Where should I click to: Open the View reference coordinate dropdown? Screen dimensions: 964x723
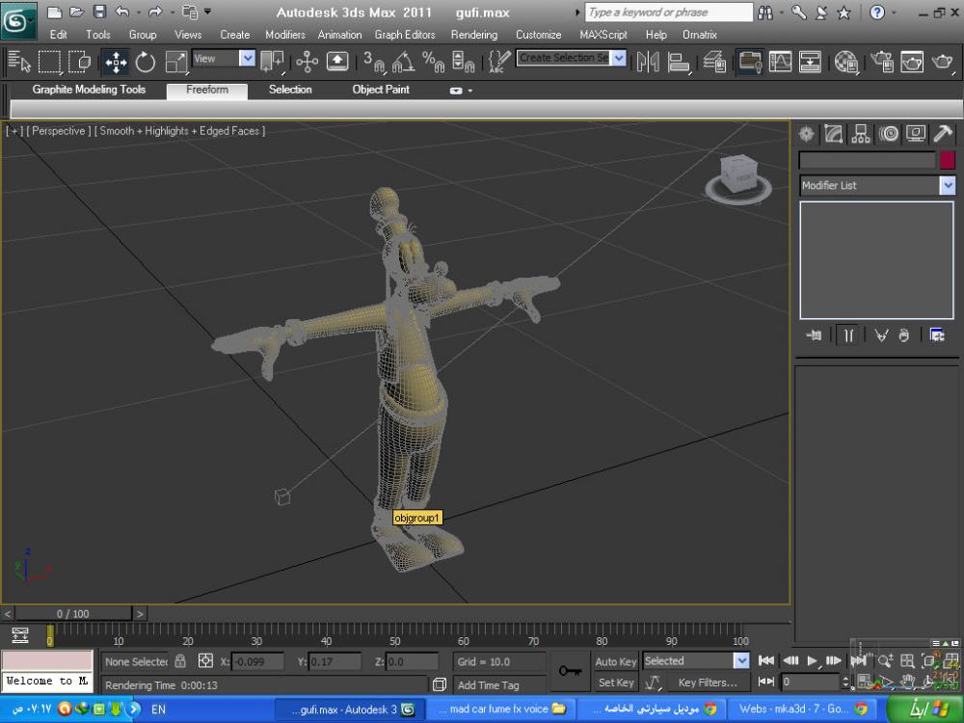click(x=247, y=59)
